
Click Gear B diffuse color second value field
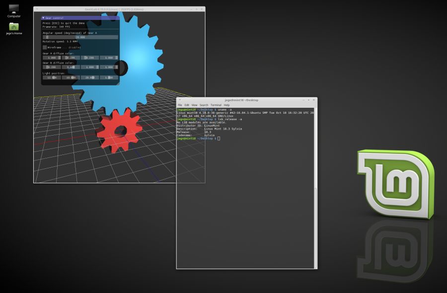tap(71, 67)
